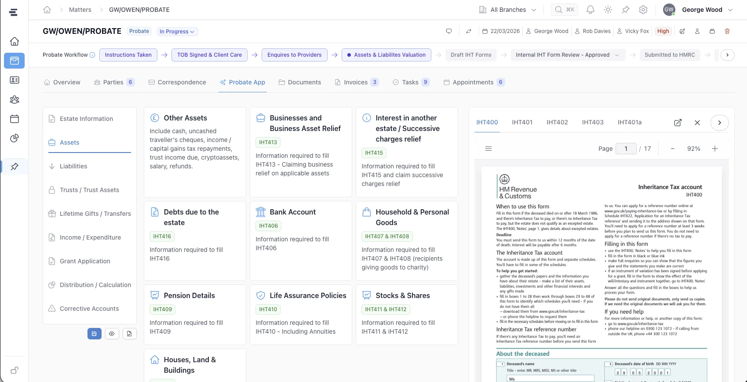Click the Matters breadcrumb link
747x382 pixels.
click(x=80, y=10)
